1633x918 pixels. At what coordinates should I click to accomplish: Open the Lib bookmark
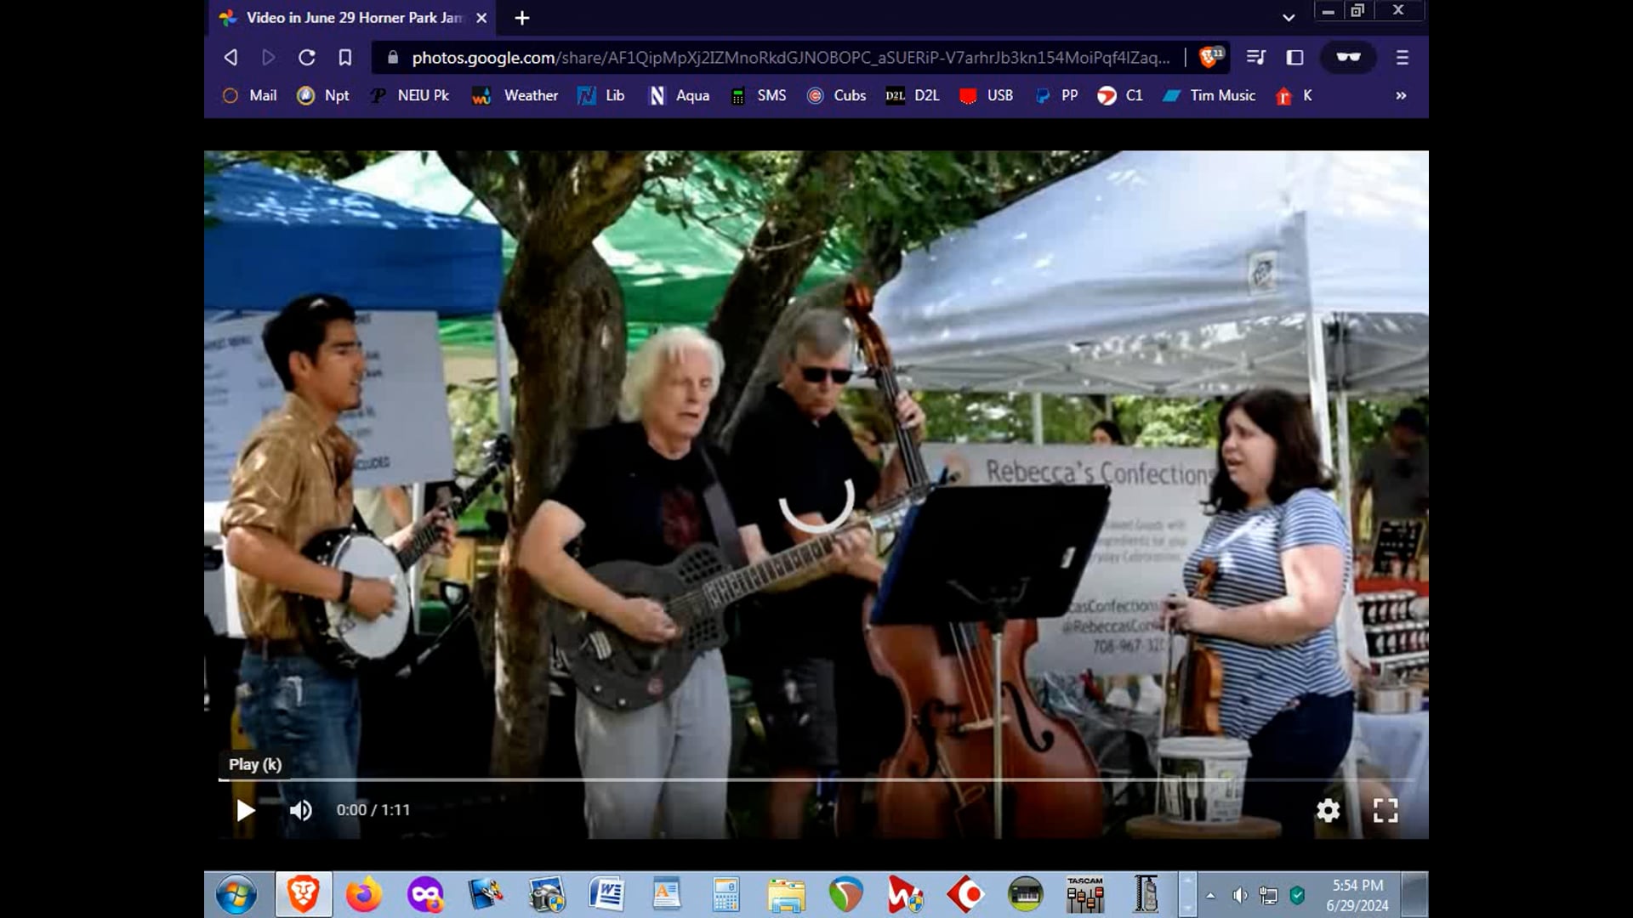pyautogui.click(x=600, y=95)
